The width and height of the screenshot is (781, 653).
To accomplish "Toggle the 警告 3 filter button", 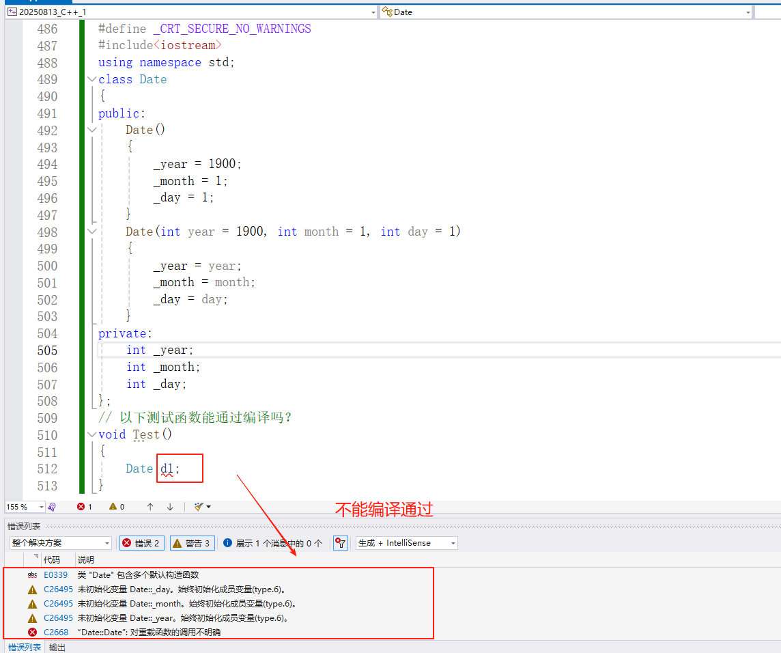I will (192, 543).
